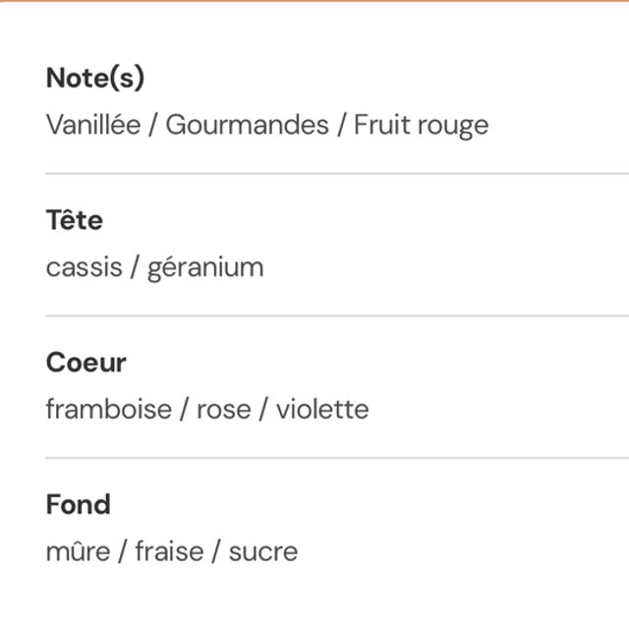
Task: Click the "Tête" heading
Action: click(74, 220)
